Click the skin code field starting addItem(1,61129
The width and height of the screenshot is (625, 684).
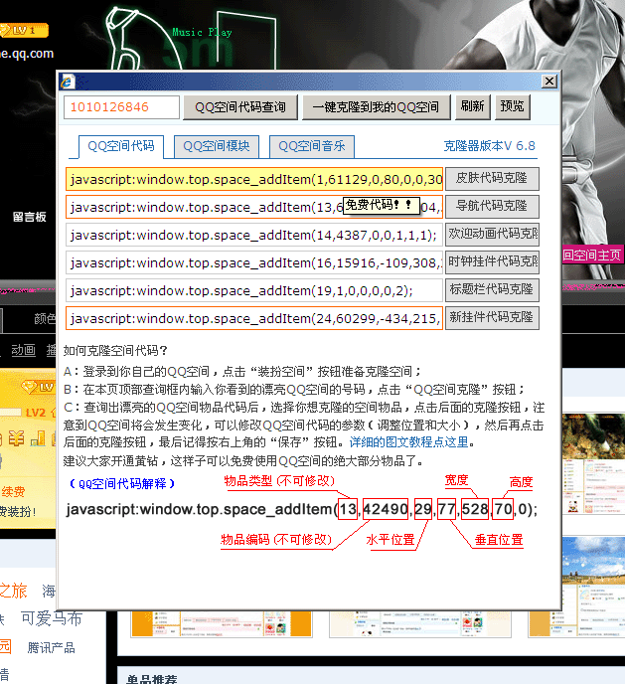254,179
